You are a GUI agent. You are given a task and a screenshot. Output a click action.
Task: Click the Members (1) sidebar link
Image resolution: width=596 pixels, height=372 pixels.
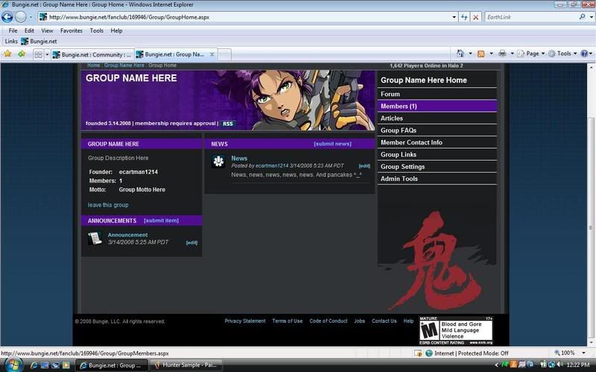click(x=399, y=106)
